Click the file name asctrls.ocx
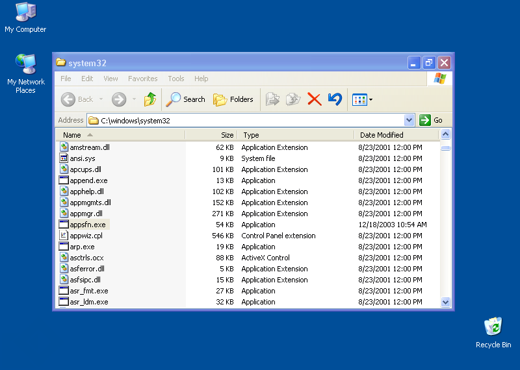 coord(87,258)
